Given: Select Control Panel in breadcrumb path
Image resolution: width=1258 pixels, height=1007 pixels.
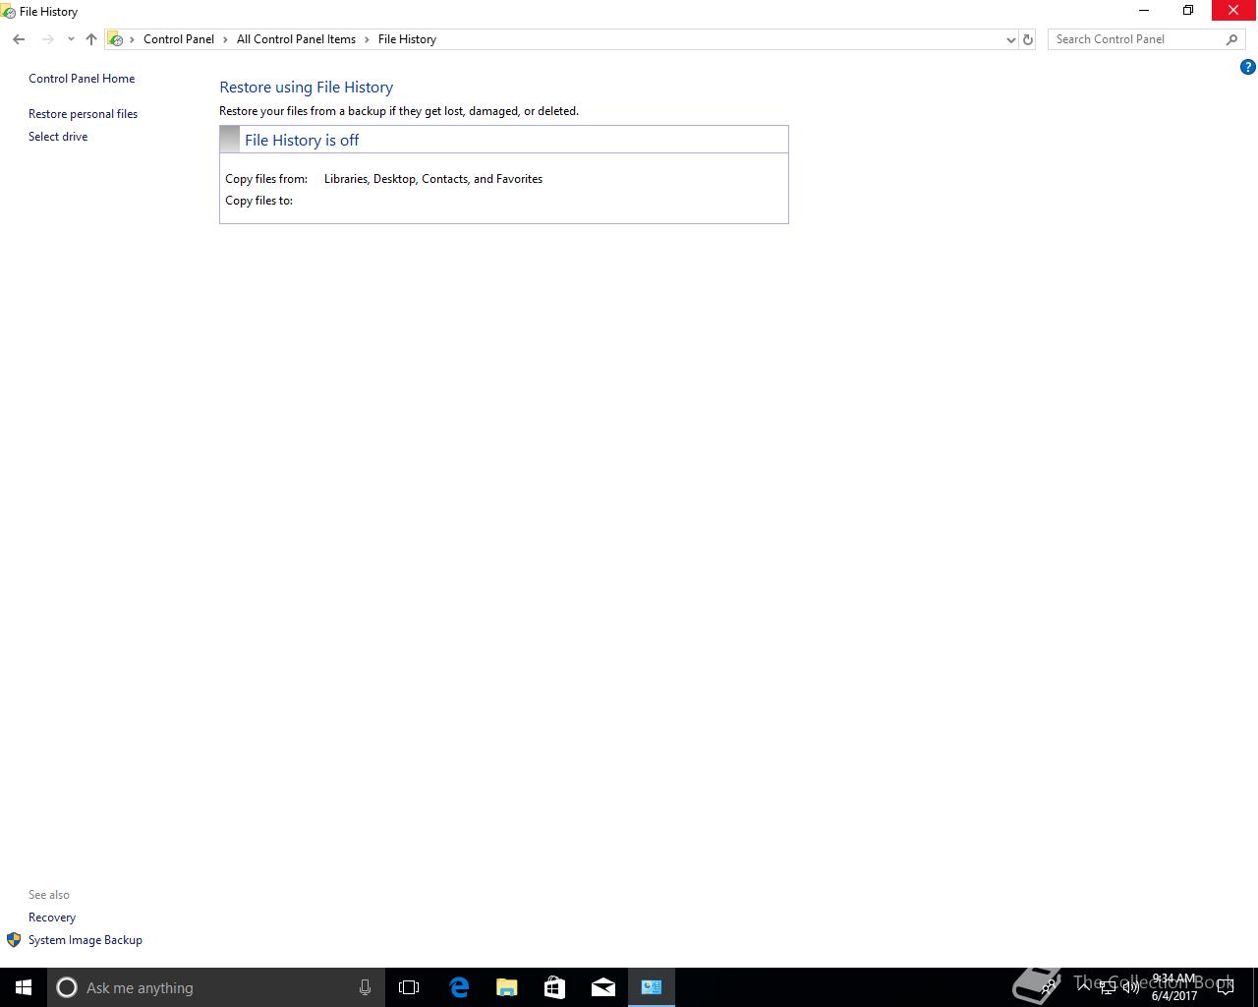Looking at the screenshot, I should [179, 39].
